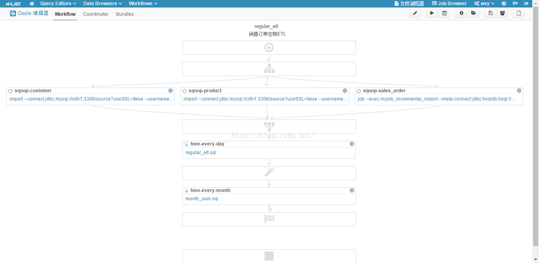Select the Start node target icon

[269, 48]
